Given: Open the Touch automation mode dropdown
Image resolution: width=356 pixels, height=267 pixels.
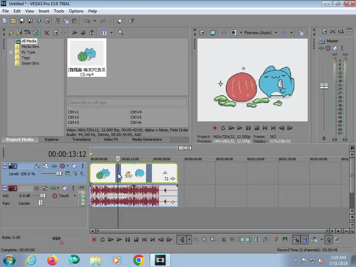Looking at the screenshot, I should click(x=75, y=196).
